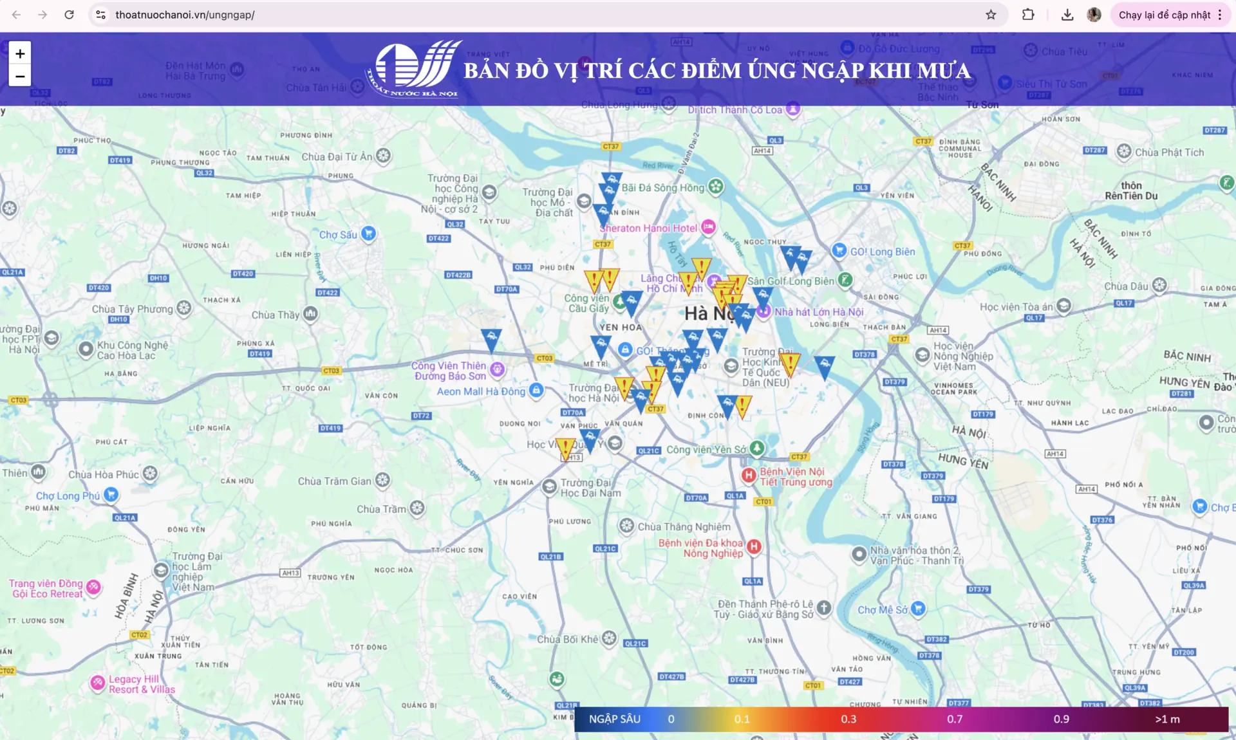The height and width of the screenshot is (740, 1236).
Task: Click the church icon at Đền Thánh Phê-rô Lê Tùy
Action: coord(822,608)
